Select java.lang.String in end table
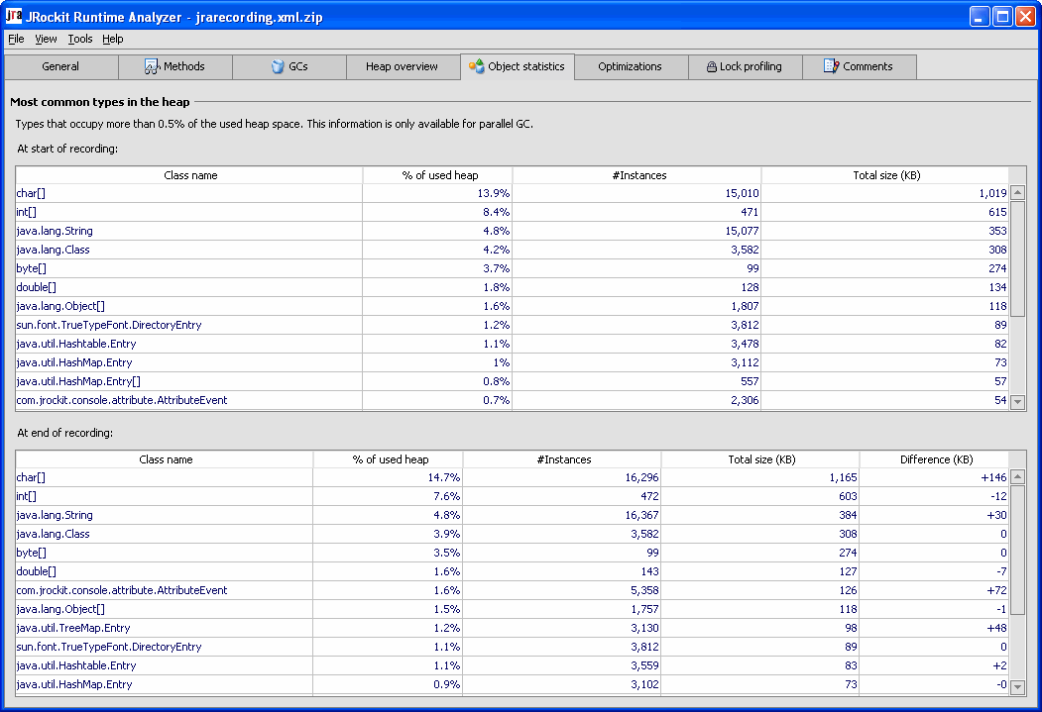The width and height of the screenshot is (1042, 712). [513, 515]
